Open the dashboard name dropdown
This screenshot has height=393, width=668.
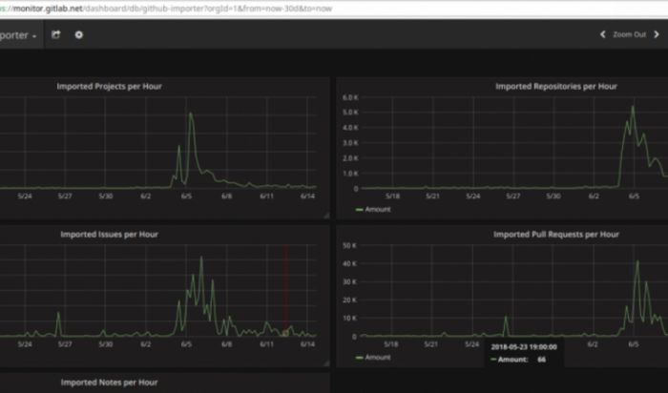(x=19, y=35)
